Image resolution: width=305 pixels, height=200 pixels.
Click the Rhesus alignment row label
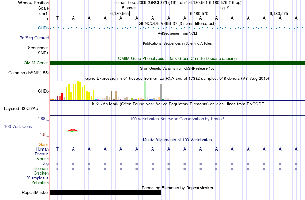[42, 154]
